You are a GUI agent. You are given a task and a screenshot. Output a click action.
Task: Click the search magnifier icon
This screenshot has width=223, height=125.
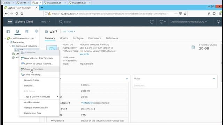(61, 22)
